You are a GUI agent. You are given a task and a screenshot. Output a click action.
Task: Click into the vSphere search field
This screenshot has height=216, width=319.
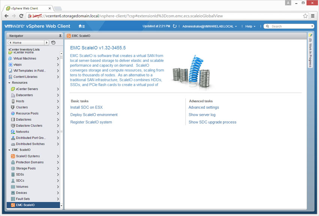point(290,26)
